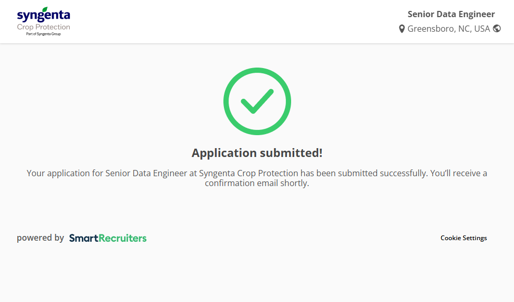Image resolution: width=514 pixels, height=302 pixels.
Task: Click the 'Crop Protection' text under the logo
Action: click(44, 27)
